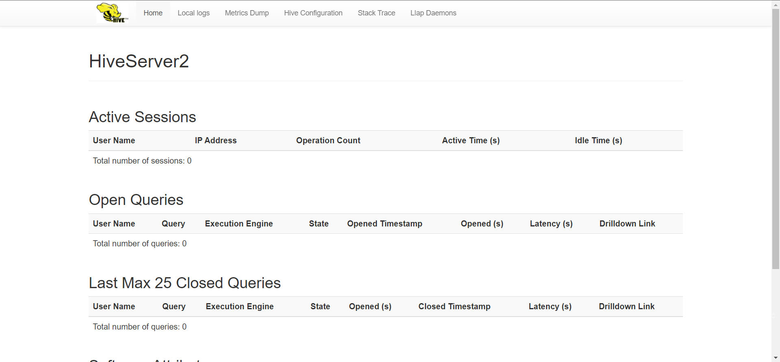Click the Last Max 25 Closed Queries heading

tap(185, 283)
